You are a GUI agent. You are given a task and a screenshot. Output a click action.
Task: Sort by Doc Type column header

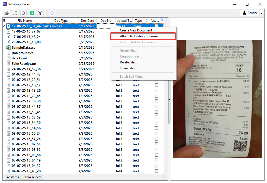coord(61,21)
